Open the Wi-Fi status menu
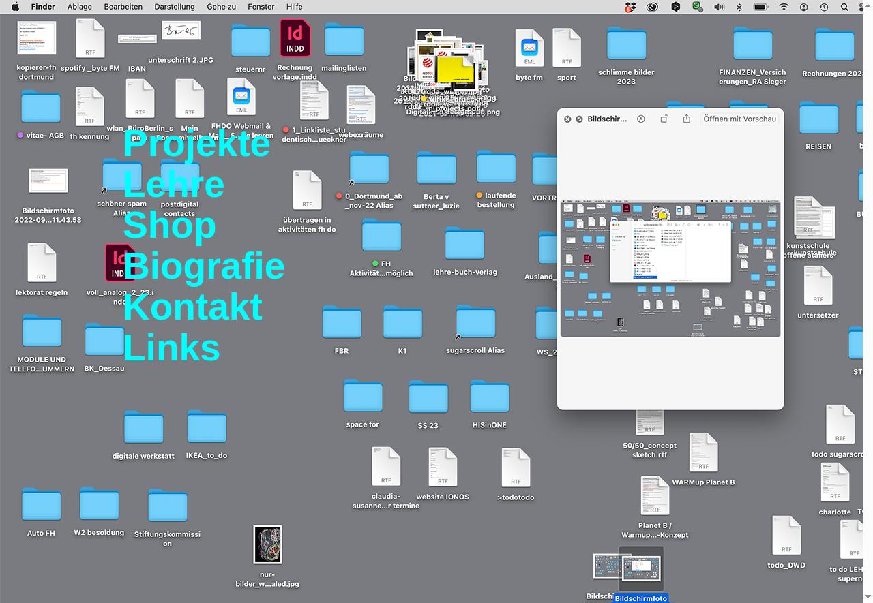Viewport: 873px width, 603px height. coord(784,7)
